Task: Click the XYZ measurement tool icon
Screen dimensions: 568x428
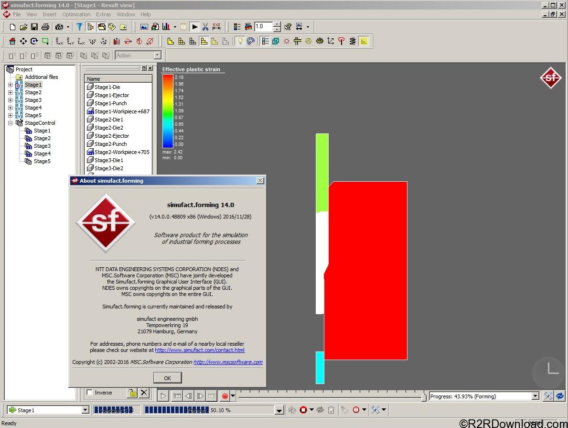Action: (216, 26)
